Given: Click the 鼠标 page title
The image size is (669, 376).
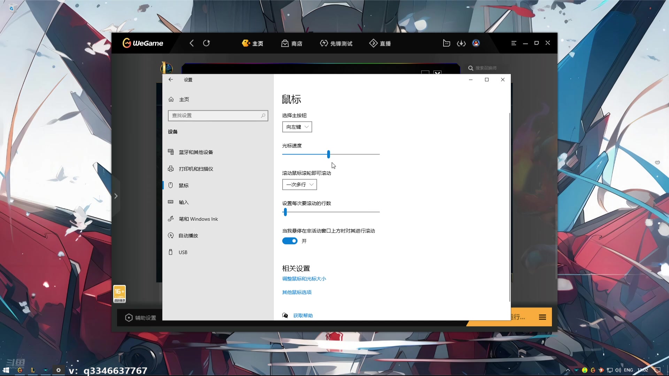Looking at the screenshot, I should [291, 100].
